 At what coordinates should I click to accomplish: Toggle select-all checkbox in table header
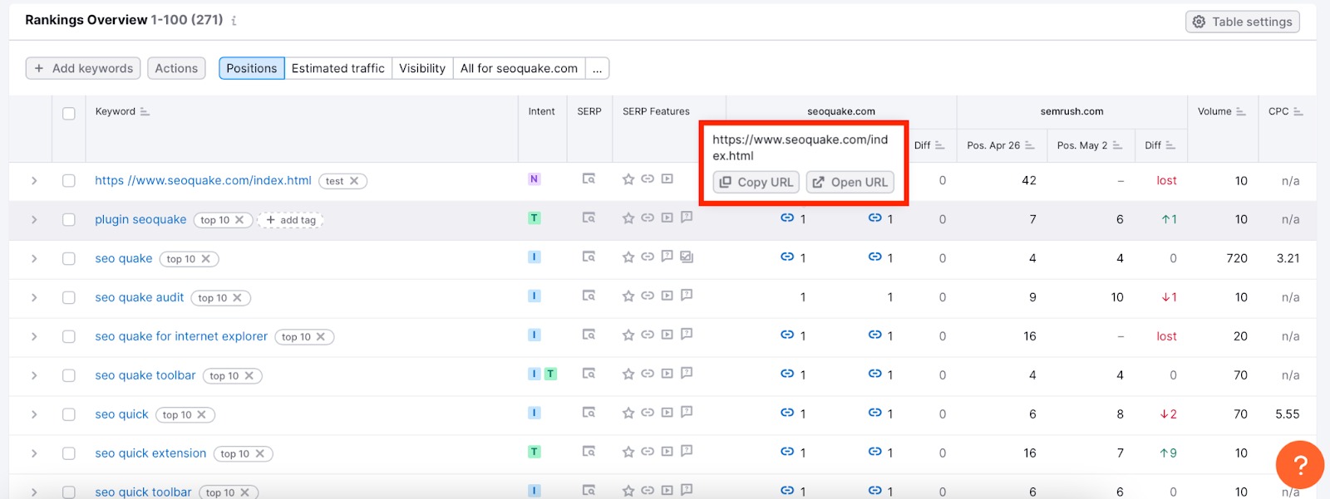69,114
